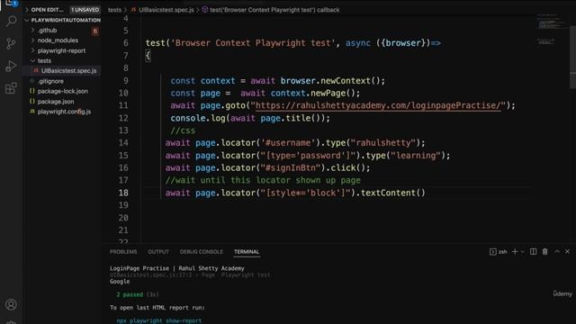Click the UIBasicstest.spec.js breadcrumb
Viewport: 576px width, 324px height.
[166, 10]
